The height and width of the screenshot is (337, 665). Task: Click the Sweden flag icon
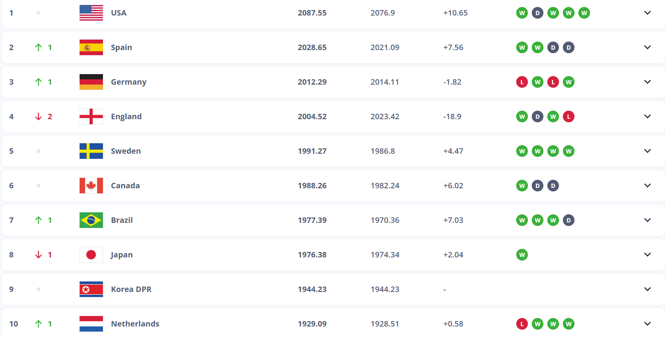91,151
